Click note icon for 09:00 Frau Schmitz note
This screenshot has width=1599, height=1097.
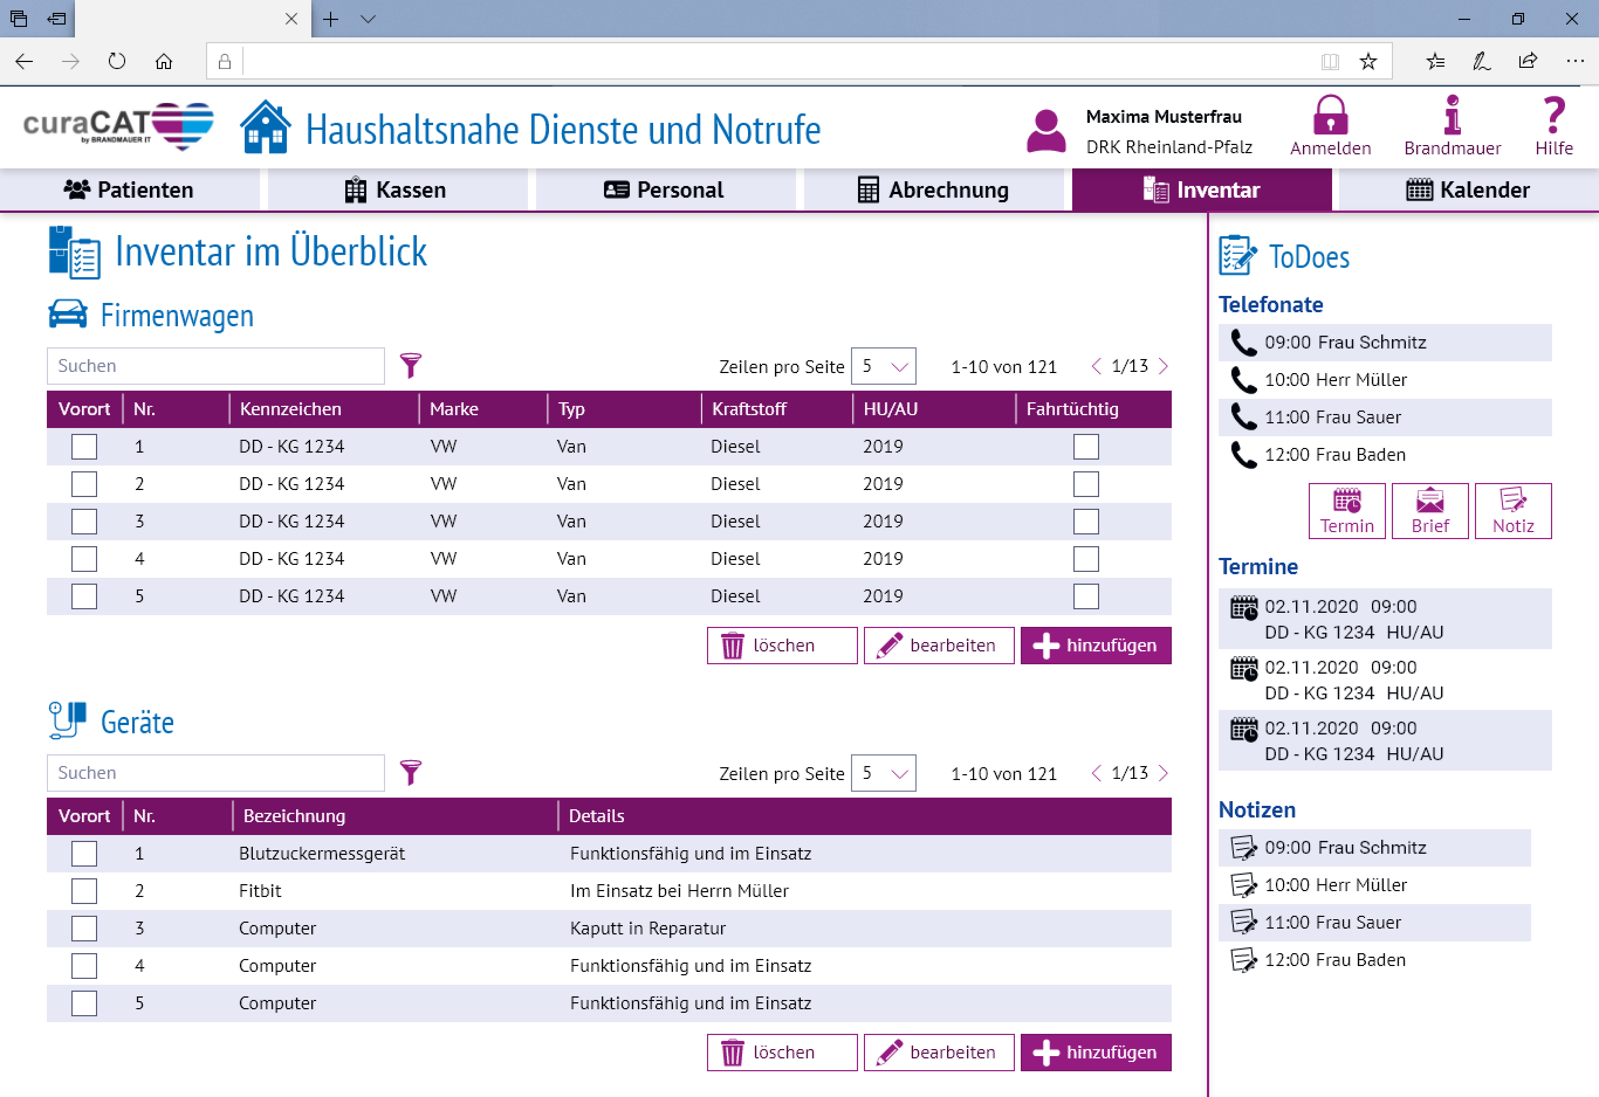tap(1243, 847)
